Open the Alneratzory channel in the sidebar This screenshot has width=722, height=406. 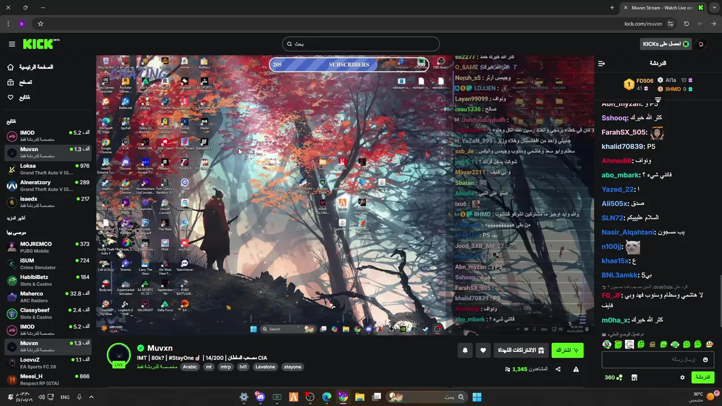[x=48, y=186]
